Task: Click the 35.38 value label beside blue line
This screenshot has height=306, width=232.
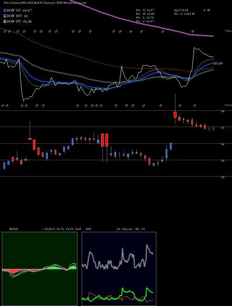Action: coord(219,64)
